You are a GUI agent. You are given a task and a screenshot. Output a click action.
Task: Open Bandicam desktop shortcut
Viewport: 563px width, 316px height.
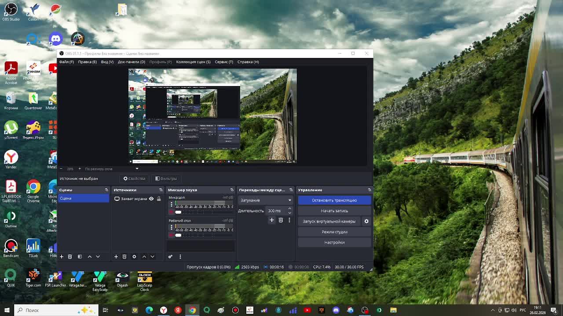(x=11, y=248)
